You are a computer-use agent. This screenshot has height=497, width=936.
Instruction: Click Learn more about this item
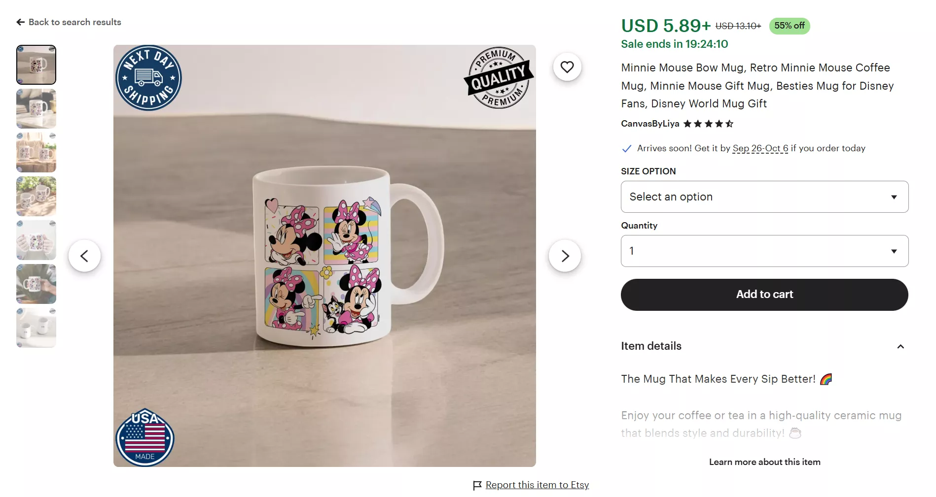pos(764,462)
